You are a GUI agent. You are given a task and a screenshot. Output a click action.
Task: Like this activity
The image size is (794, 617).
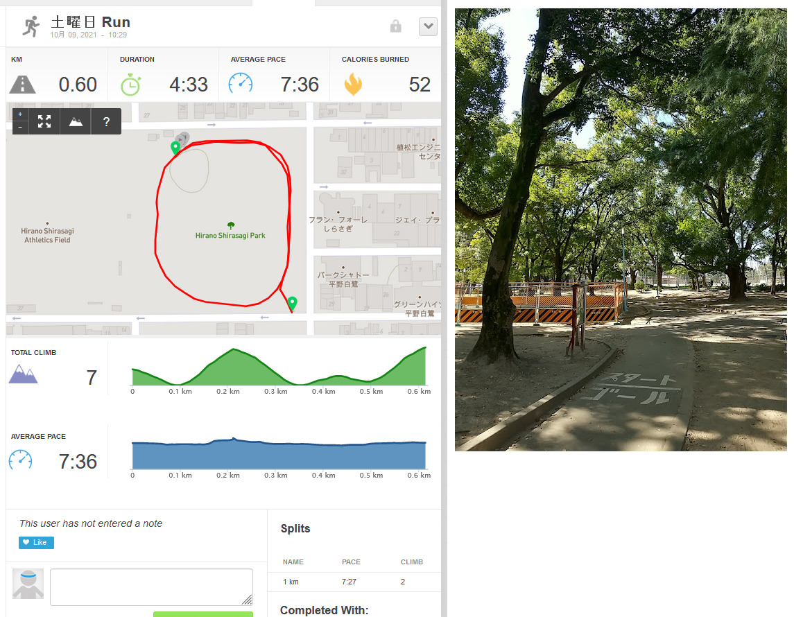click(x=37, y=543)
